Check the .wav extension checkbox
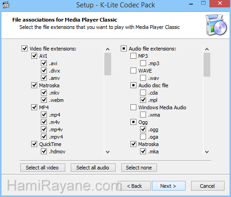The height and width of the screenshot is (197, 231). 143,78
